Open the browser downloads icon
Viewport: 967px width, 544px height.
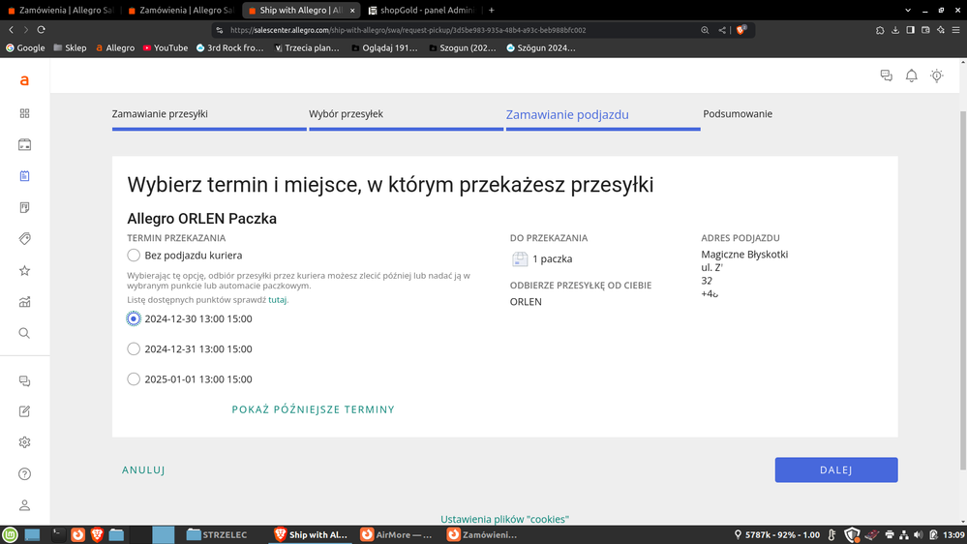[895, 30]
